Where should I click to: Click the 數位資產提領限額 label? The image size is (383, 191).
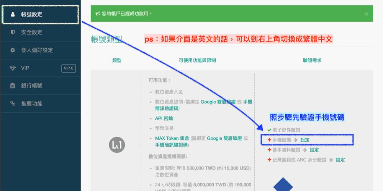click(168, 156)
